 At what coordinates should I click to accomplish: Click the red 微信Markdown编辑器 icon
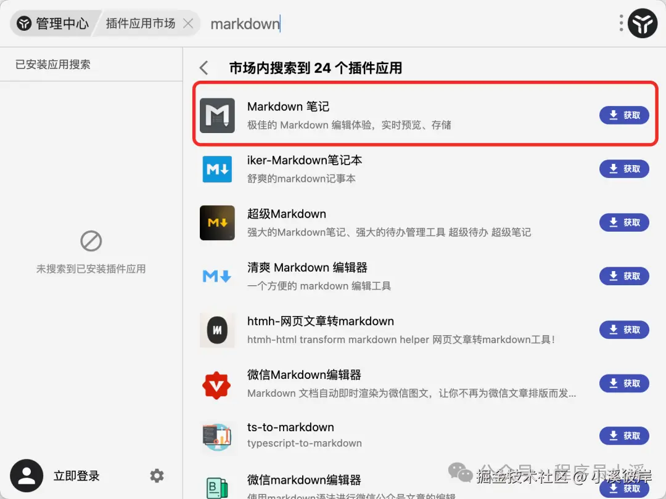click(216, 385)
